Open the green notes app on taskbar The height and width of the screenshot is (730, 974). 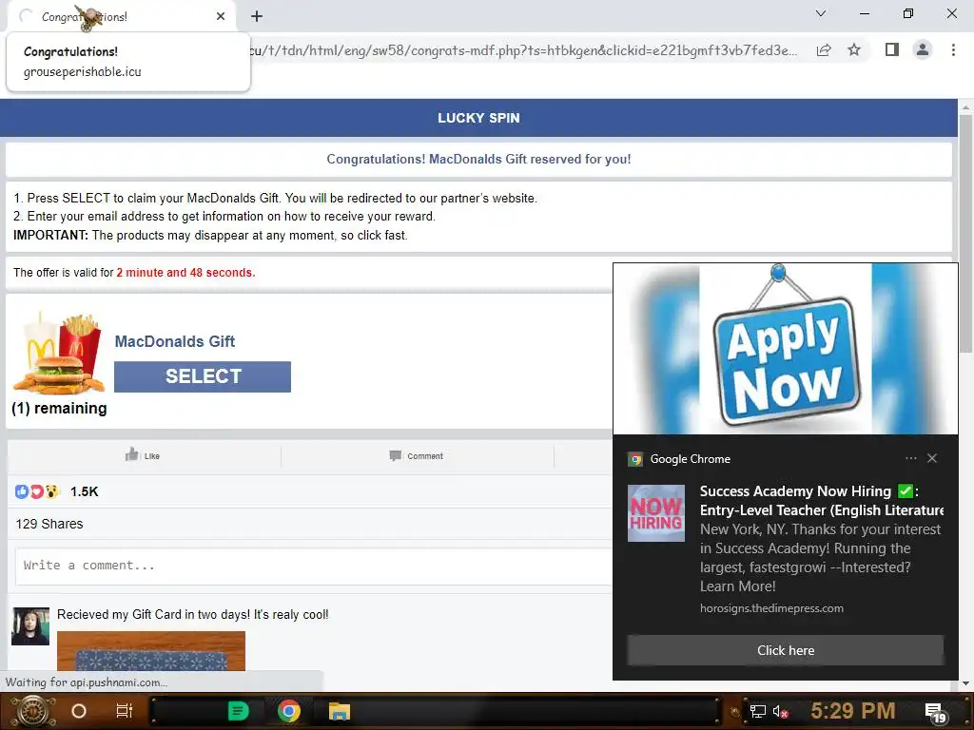[x=239, y=711]
